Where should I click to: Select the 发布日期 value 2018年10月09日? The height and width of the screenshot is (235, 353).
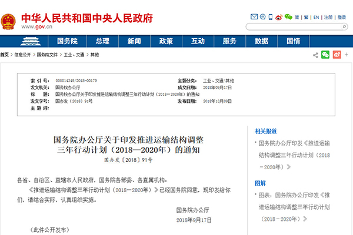217,102
